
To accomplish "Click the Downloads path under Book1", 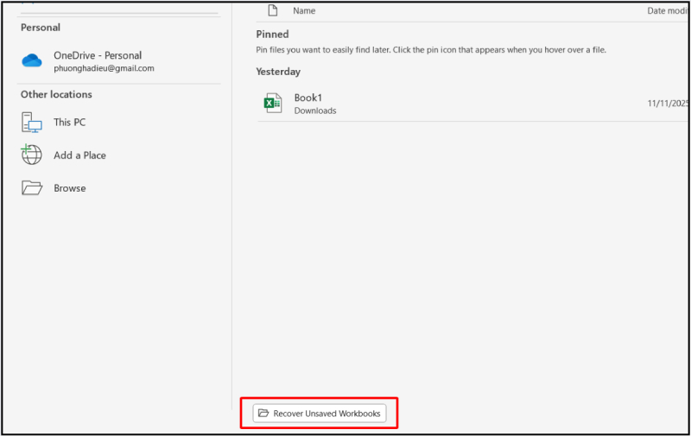I will pyautogui.click(x=314, y=111).
